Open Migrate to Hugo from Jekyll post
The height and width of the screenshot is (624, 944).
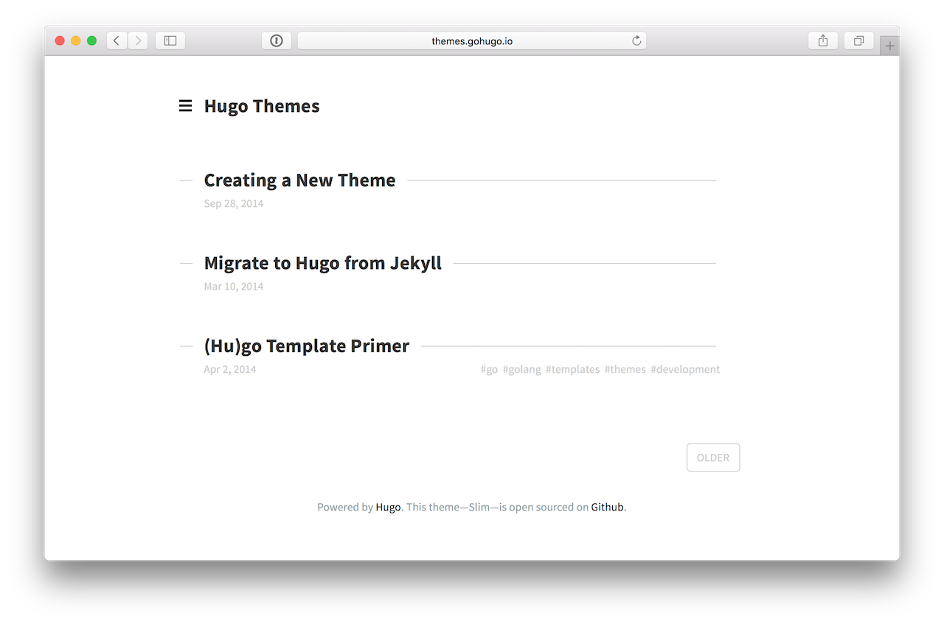coord(323,263)
